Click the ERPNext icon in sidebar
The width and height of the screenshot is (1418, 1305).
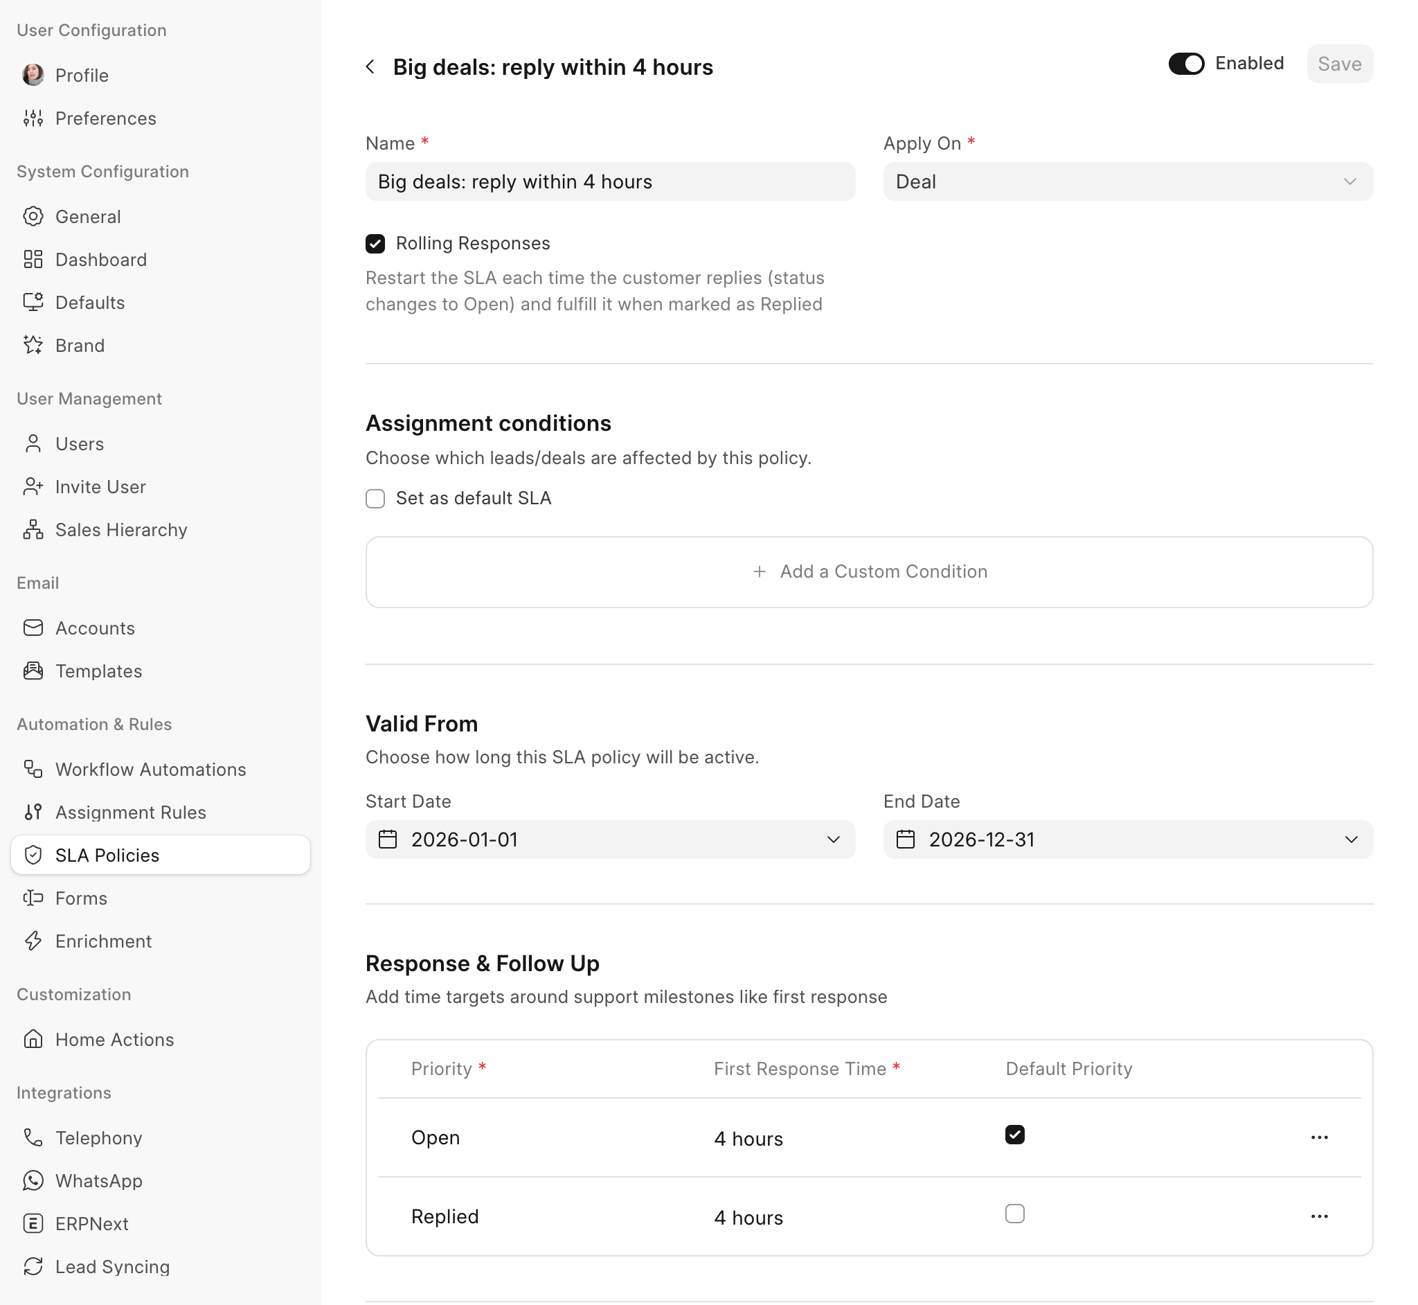[33, 1224]
